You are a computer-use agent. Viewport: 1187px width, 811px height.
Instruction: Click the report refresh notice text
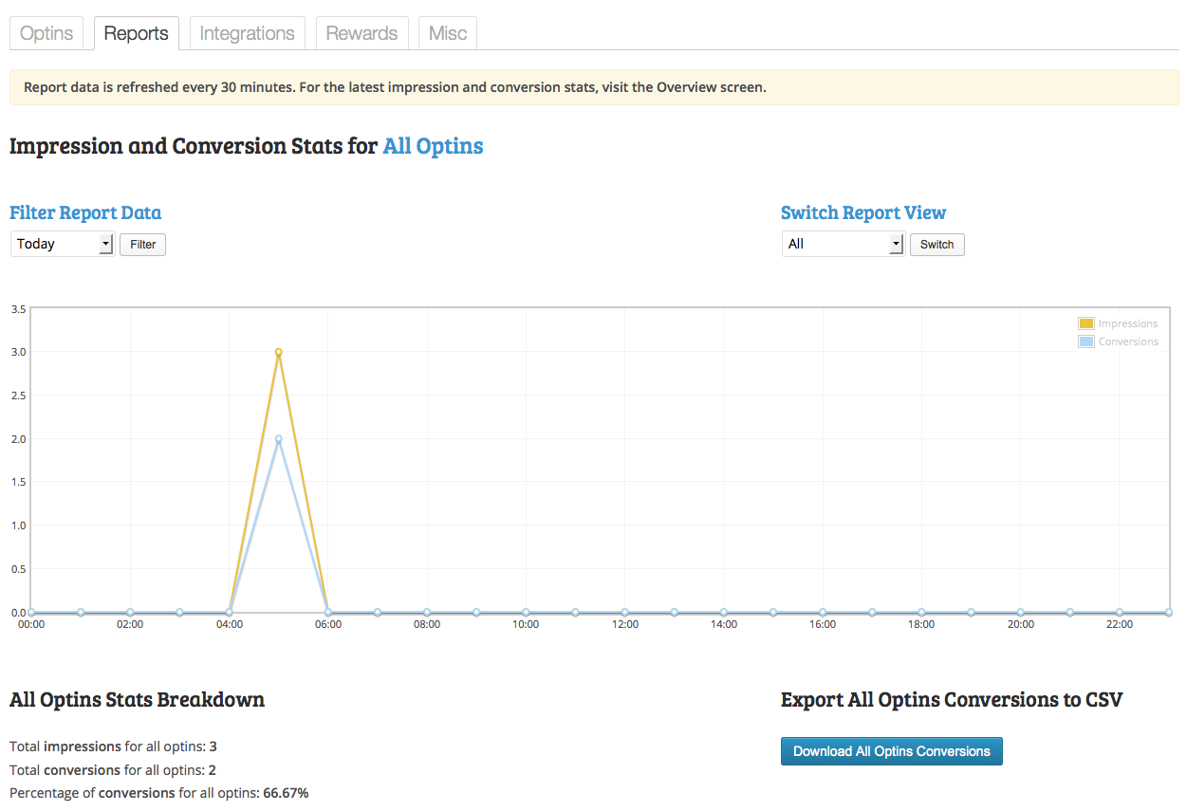395,87
